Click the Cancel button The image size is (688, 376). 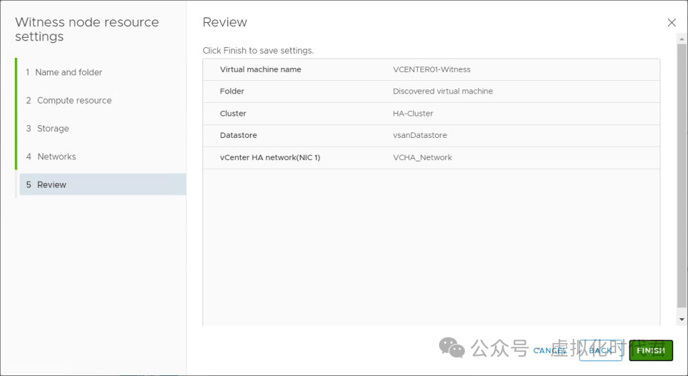pos(549,350)
